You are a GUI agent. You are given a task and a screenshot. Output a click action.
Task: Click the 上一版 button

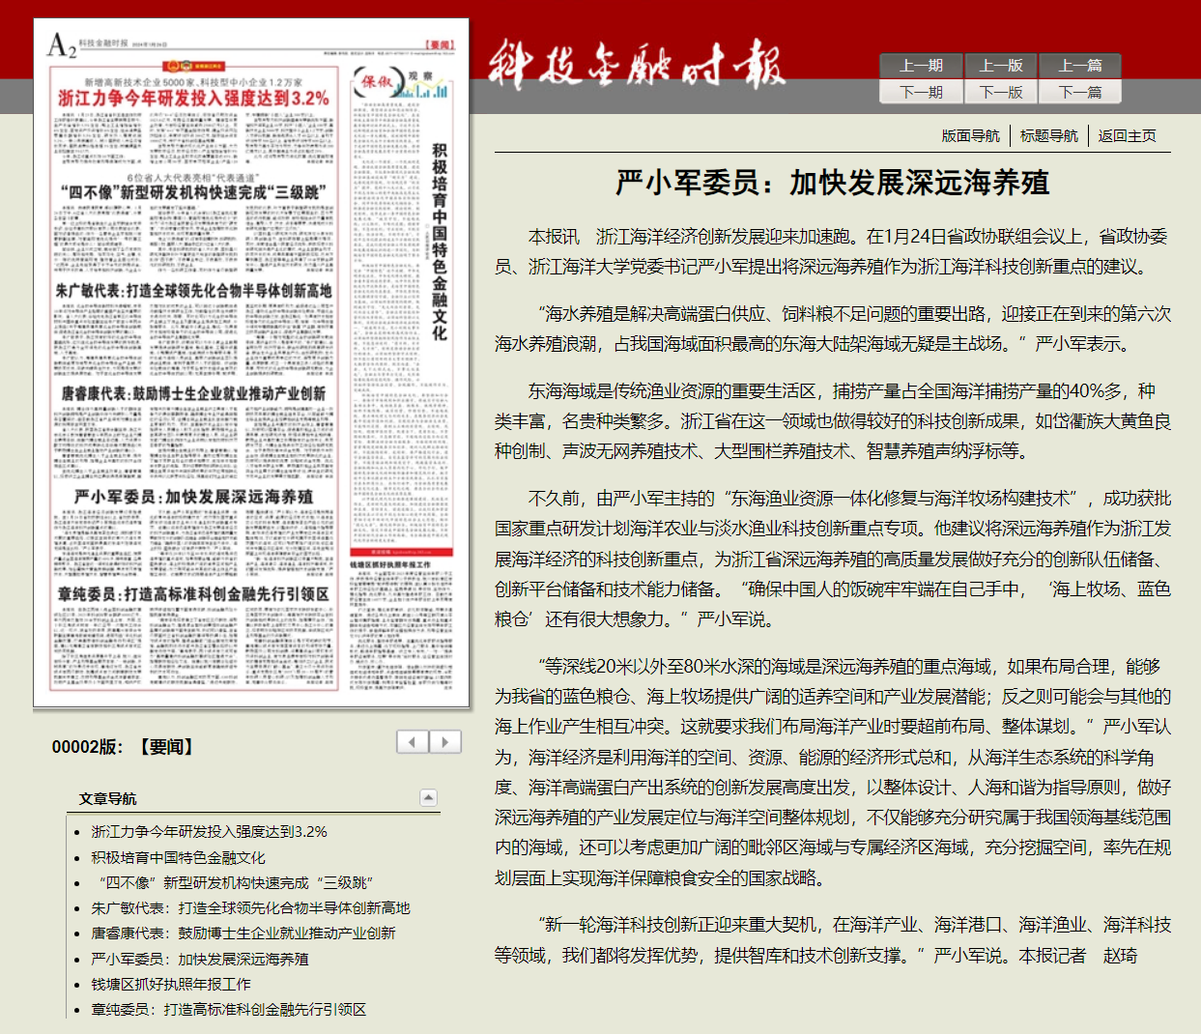(1000, 66)
